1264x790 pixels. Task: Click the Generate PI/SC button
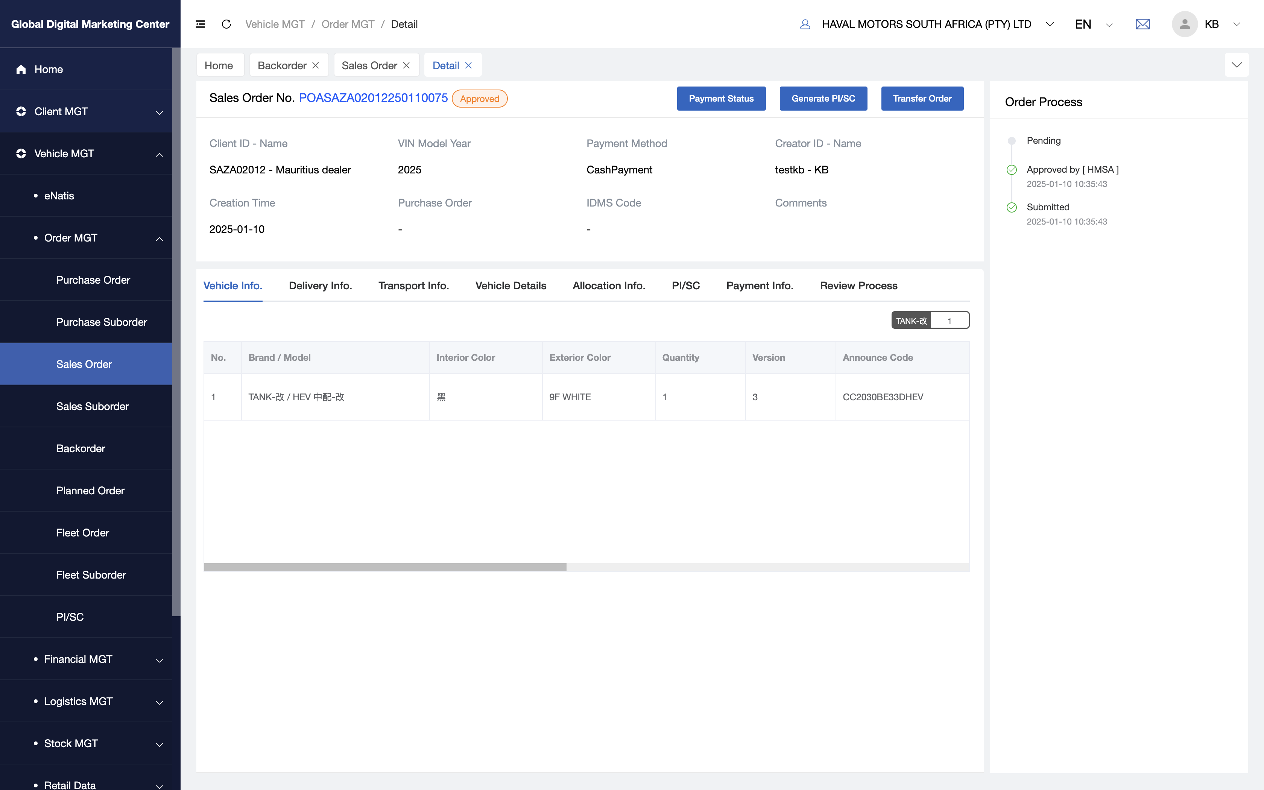pyautogui.click(x=823, y=98)
